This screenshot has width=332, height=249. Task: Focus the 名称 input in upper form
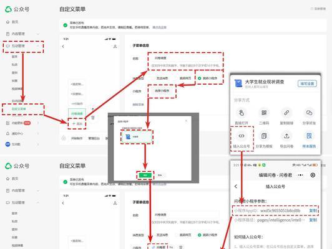coord(185,58)
